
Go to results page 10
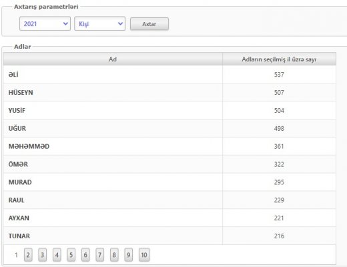click(x=144, y=255)
